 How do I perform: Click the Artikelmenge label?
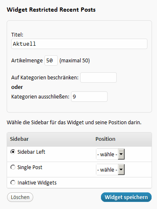point(27,61)
